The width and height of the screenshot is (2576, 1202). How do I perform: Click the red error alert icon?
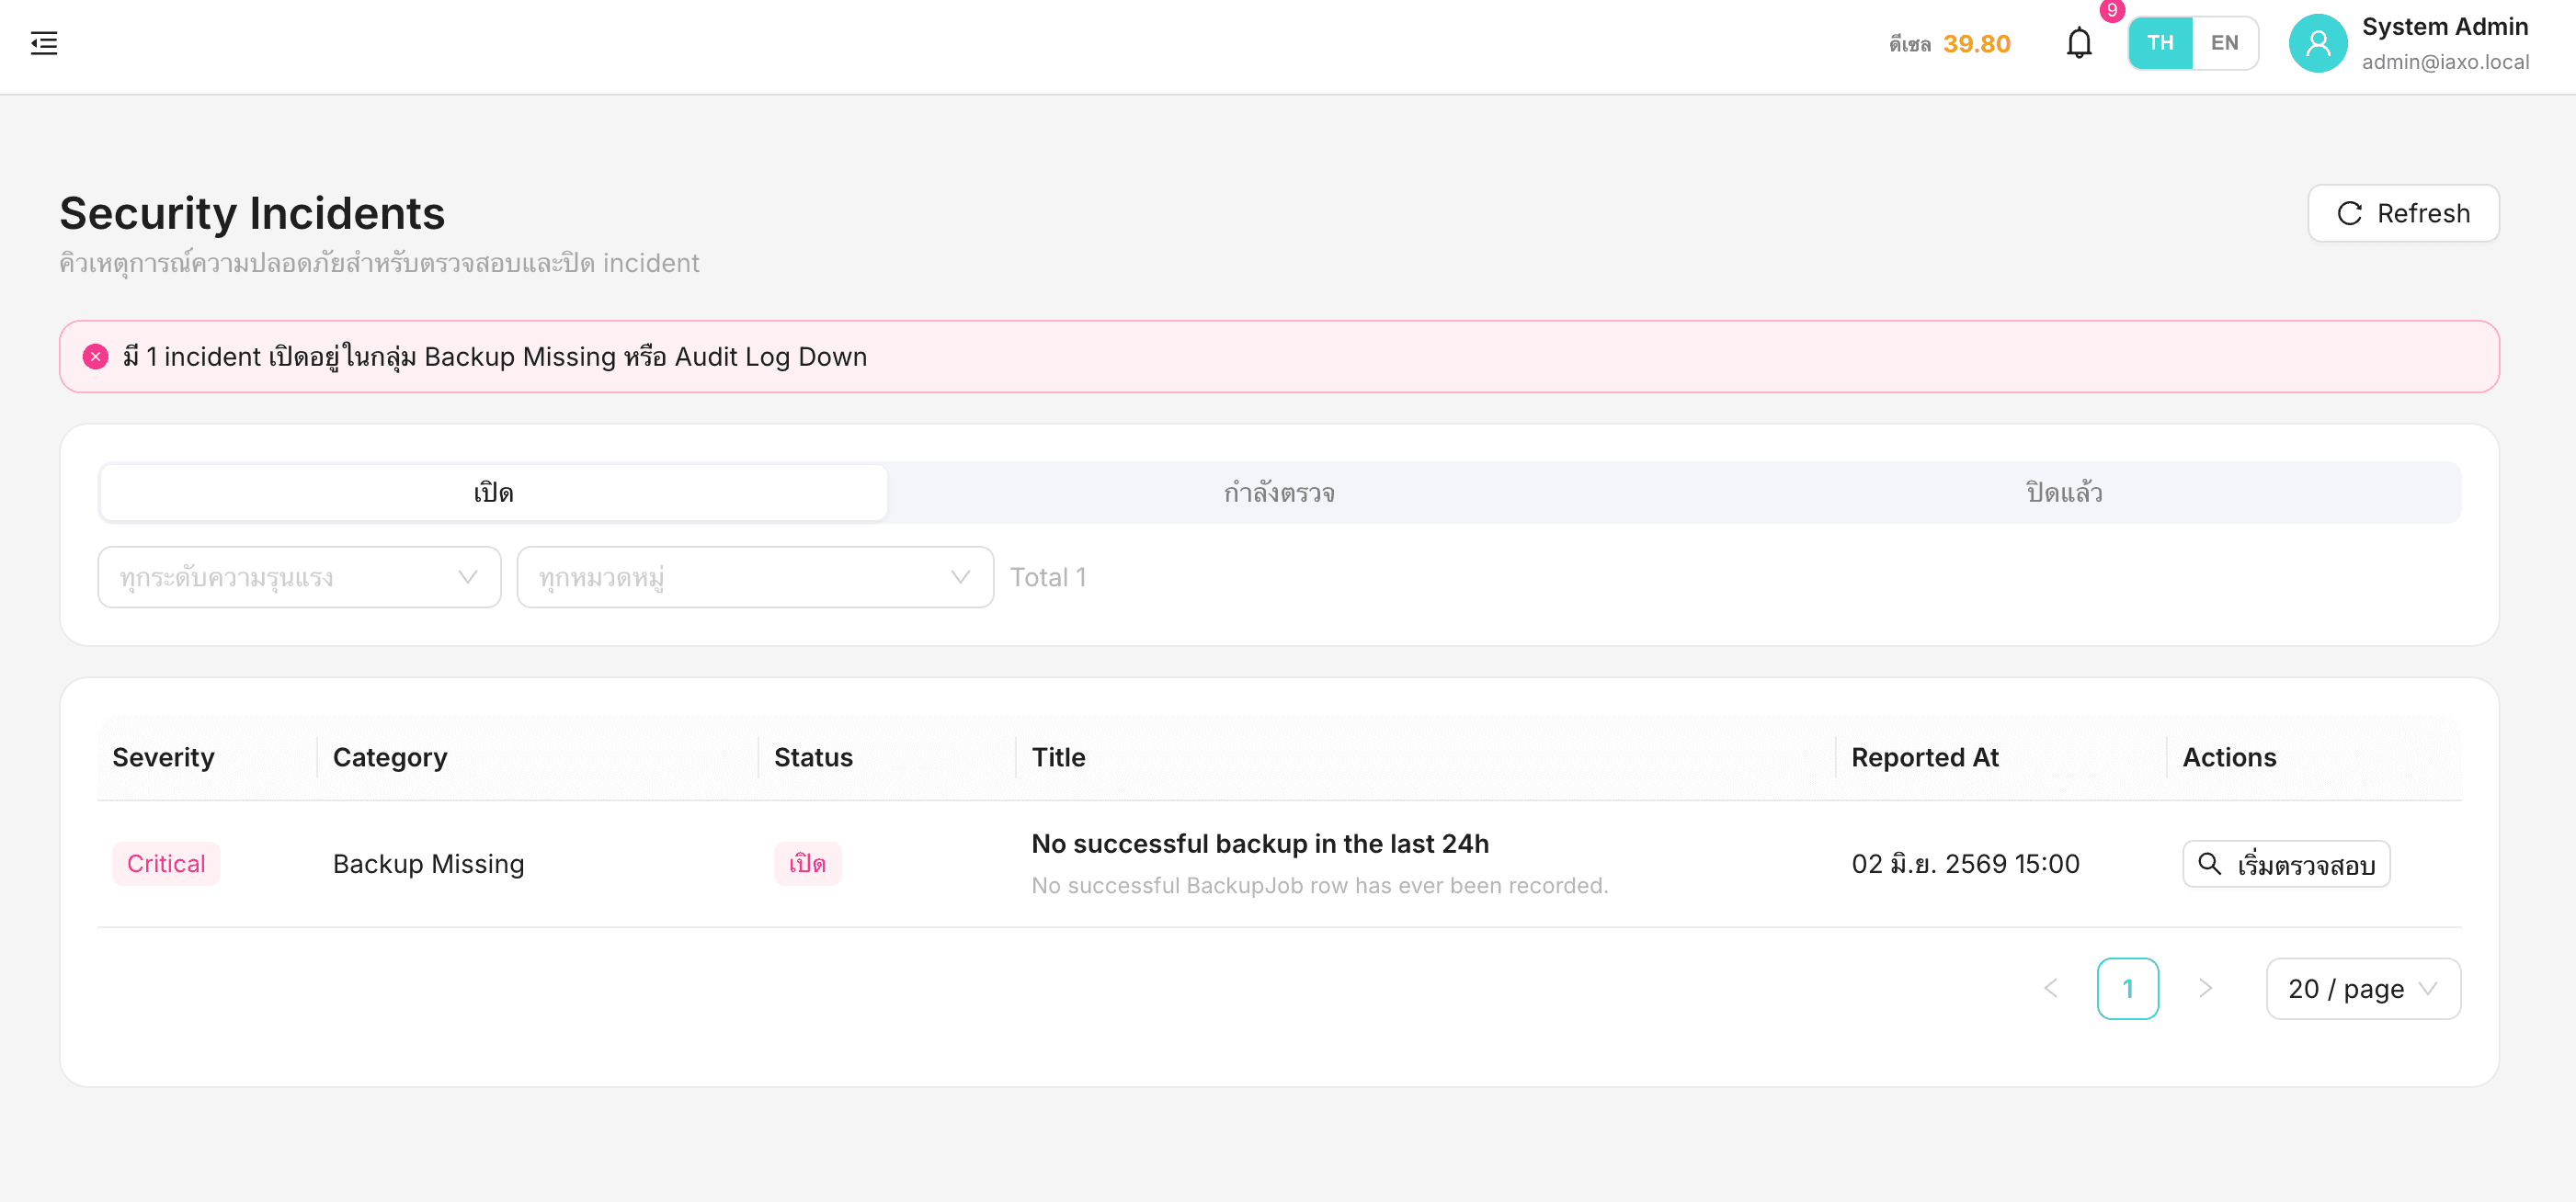point(95,357)
